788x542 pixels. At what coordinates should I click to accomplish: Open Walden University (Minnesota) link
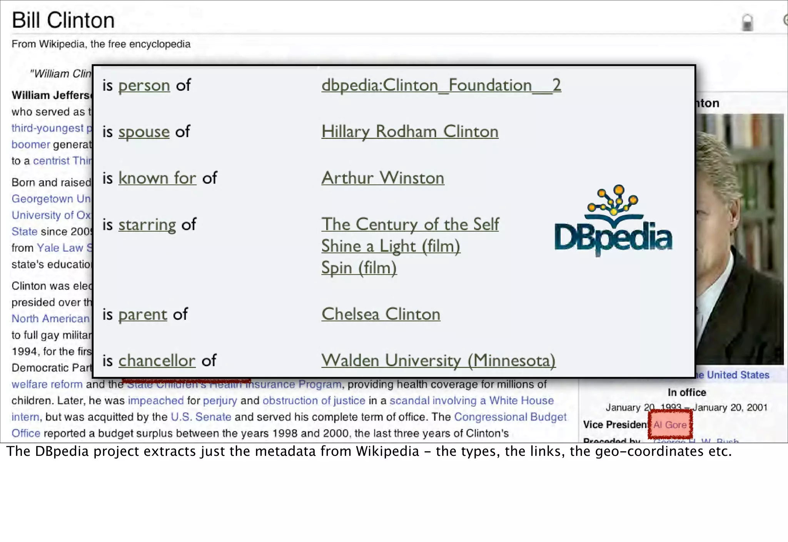click(438, 361)
